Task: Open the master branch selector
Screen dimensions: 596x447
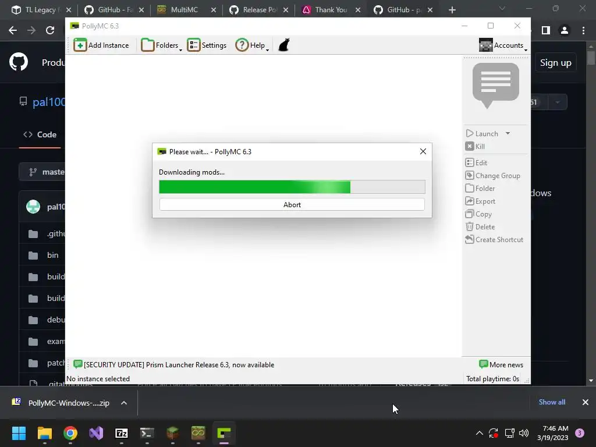Action: (42, 172)
